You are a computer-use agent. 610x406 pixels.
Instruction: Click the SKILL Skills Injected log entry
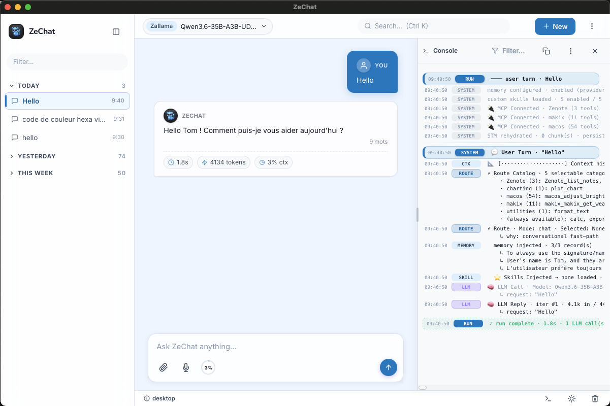coord(513,278)
